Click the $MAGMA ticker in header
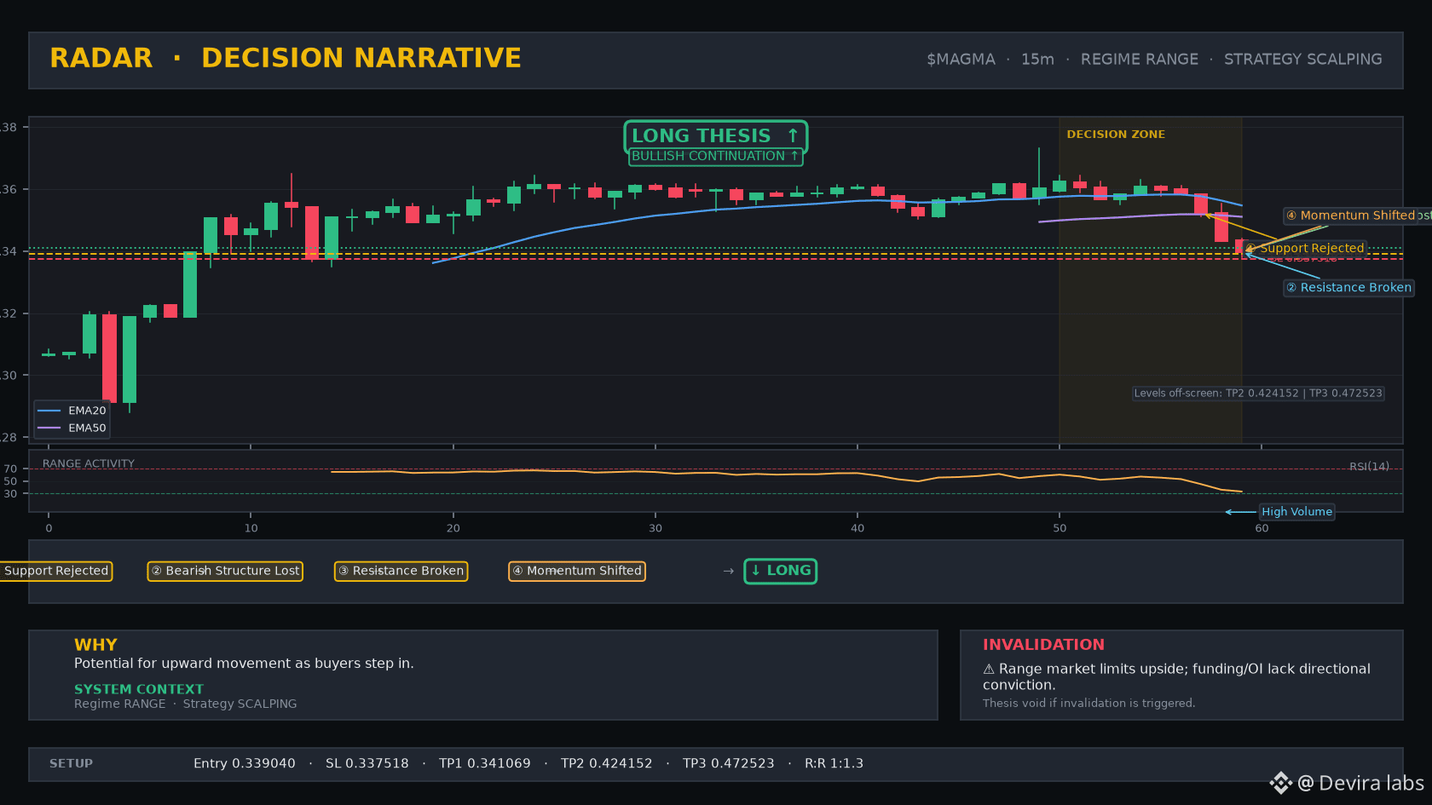The image size is (1432, 805). [x=961, y=60]
